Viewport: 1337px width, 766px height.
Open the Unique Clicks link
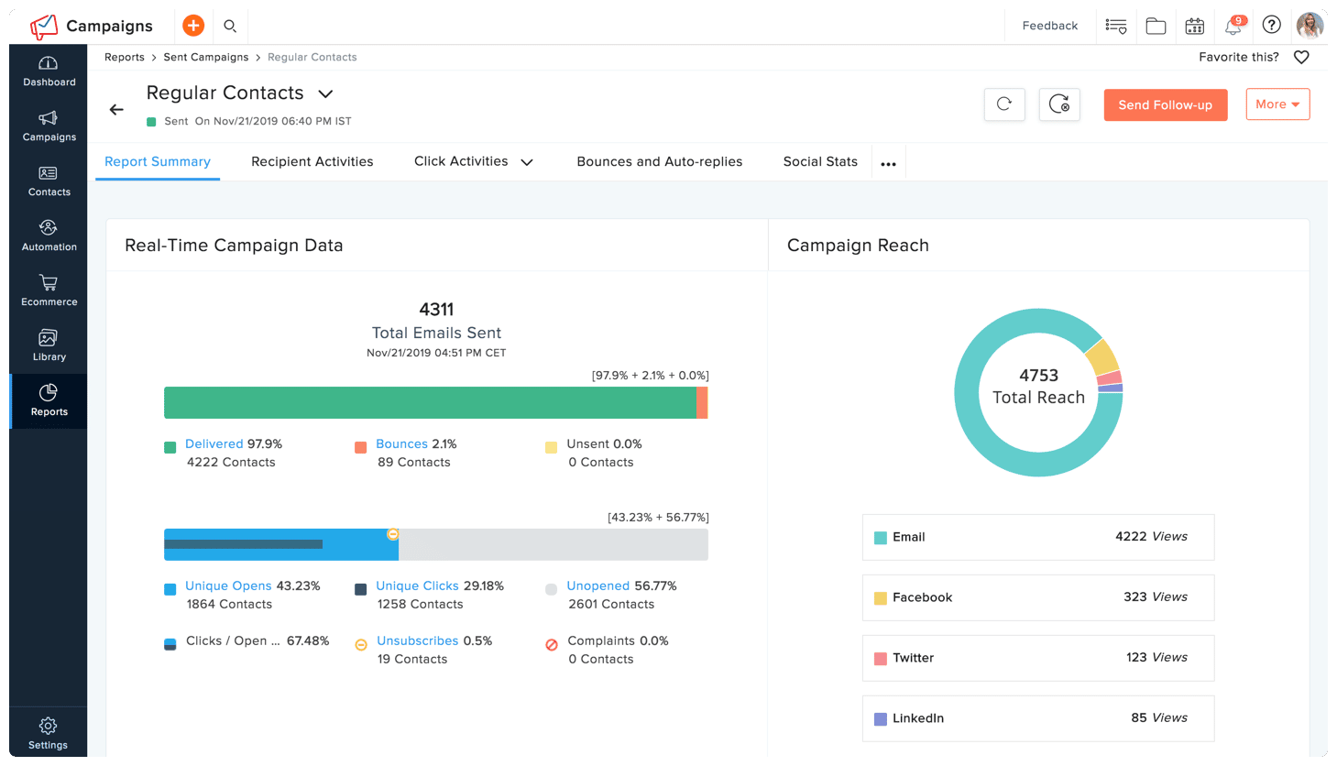(x=417, y=585)
